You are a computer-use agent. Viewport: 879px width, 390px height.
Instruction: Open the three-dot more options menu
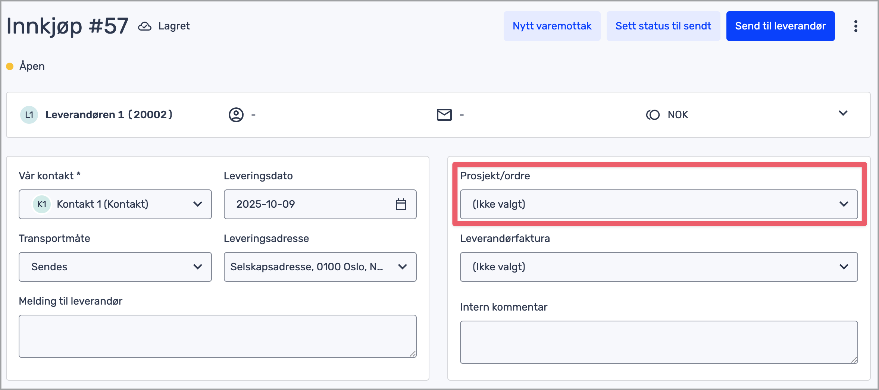pyautogui.click(x=855, y=26)
